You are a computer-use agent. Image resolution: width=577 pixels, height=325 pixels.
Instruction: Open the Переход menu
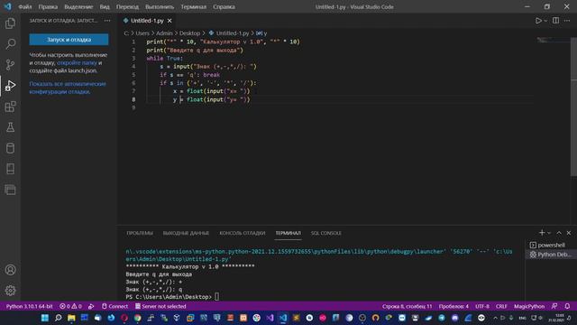127,6
